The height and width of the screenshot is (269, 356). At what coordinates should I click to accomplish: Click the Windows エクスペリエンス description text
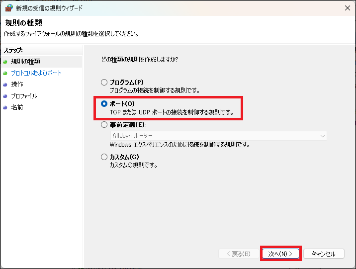180,145
